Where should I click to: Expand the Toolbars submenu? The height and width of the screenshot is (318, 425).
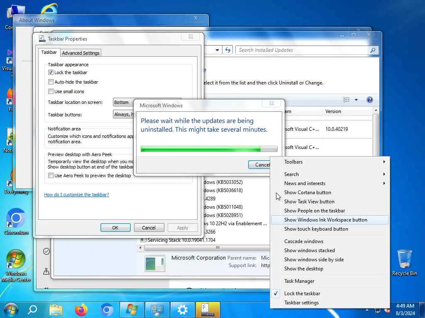[330, 162]
